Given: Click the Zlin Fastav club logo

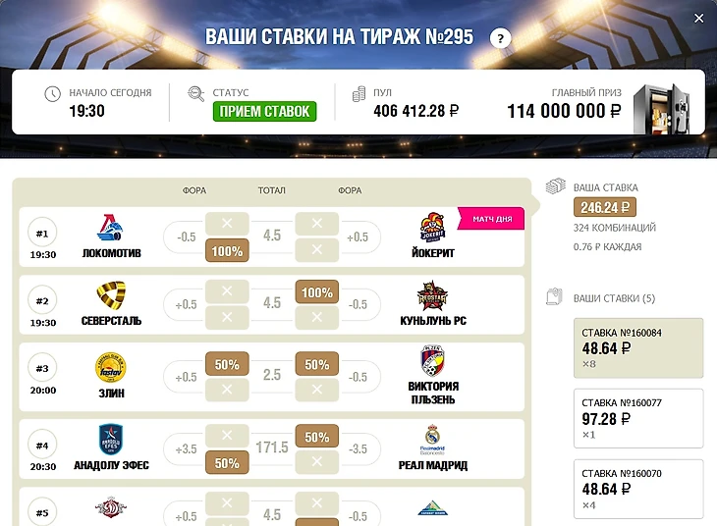Looking at the screenshot, I should tap(111, 367).
